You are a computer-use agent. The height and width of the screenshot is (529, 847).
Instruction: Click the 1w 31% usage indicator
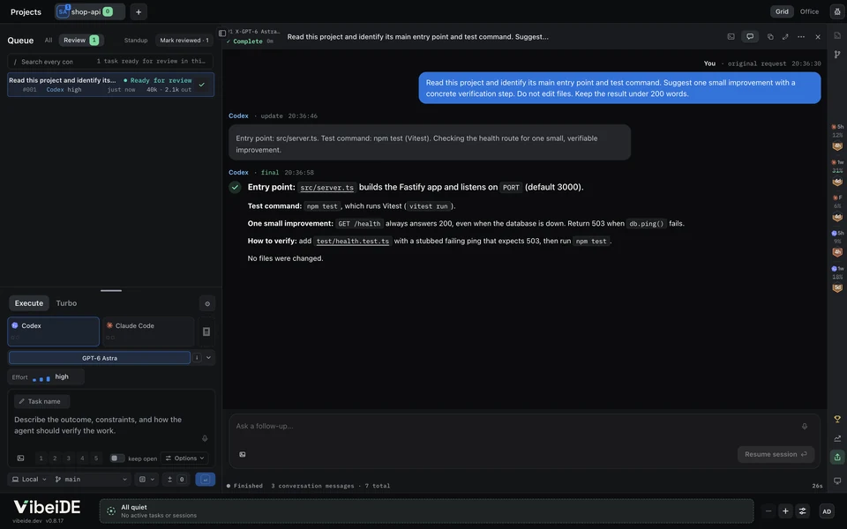click(837, 174)
